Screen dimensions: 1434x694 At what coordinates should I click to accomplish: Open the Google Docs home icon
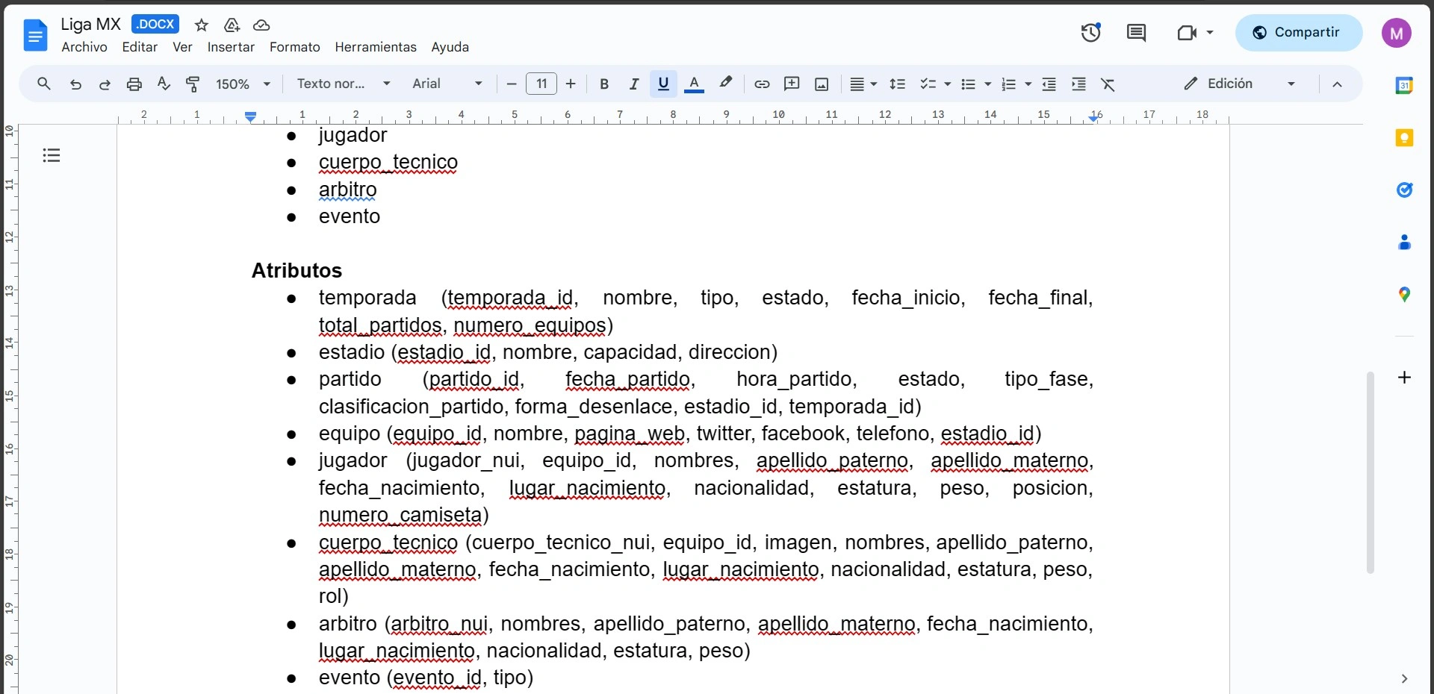pos(35,35)
